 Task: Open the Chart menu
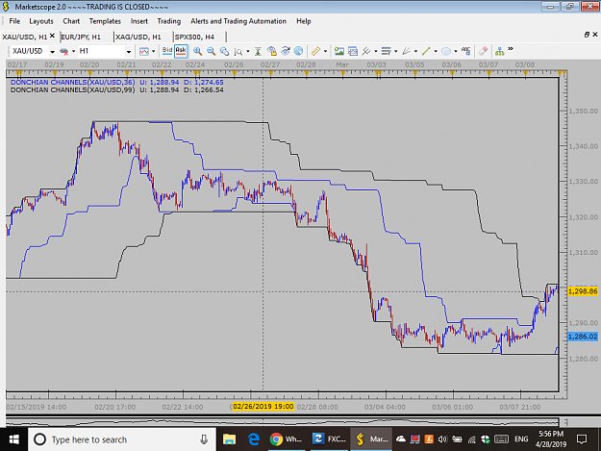[71, 21]
